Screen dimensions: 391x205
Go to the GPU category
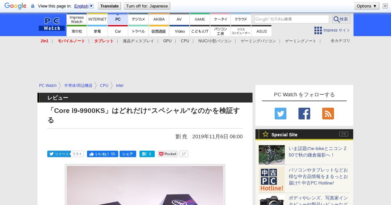point(167,41)
